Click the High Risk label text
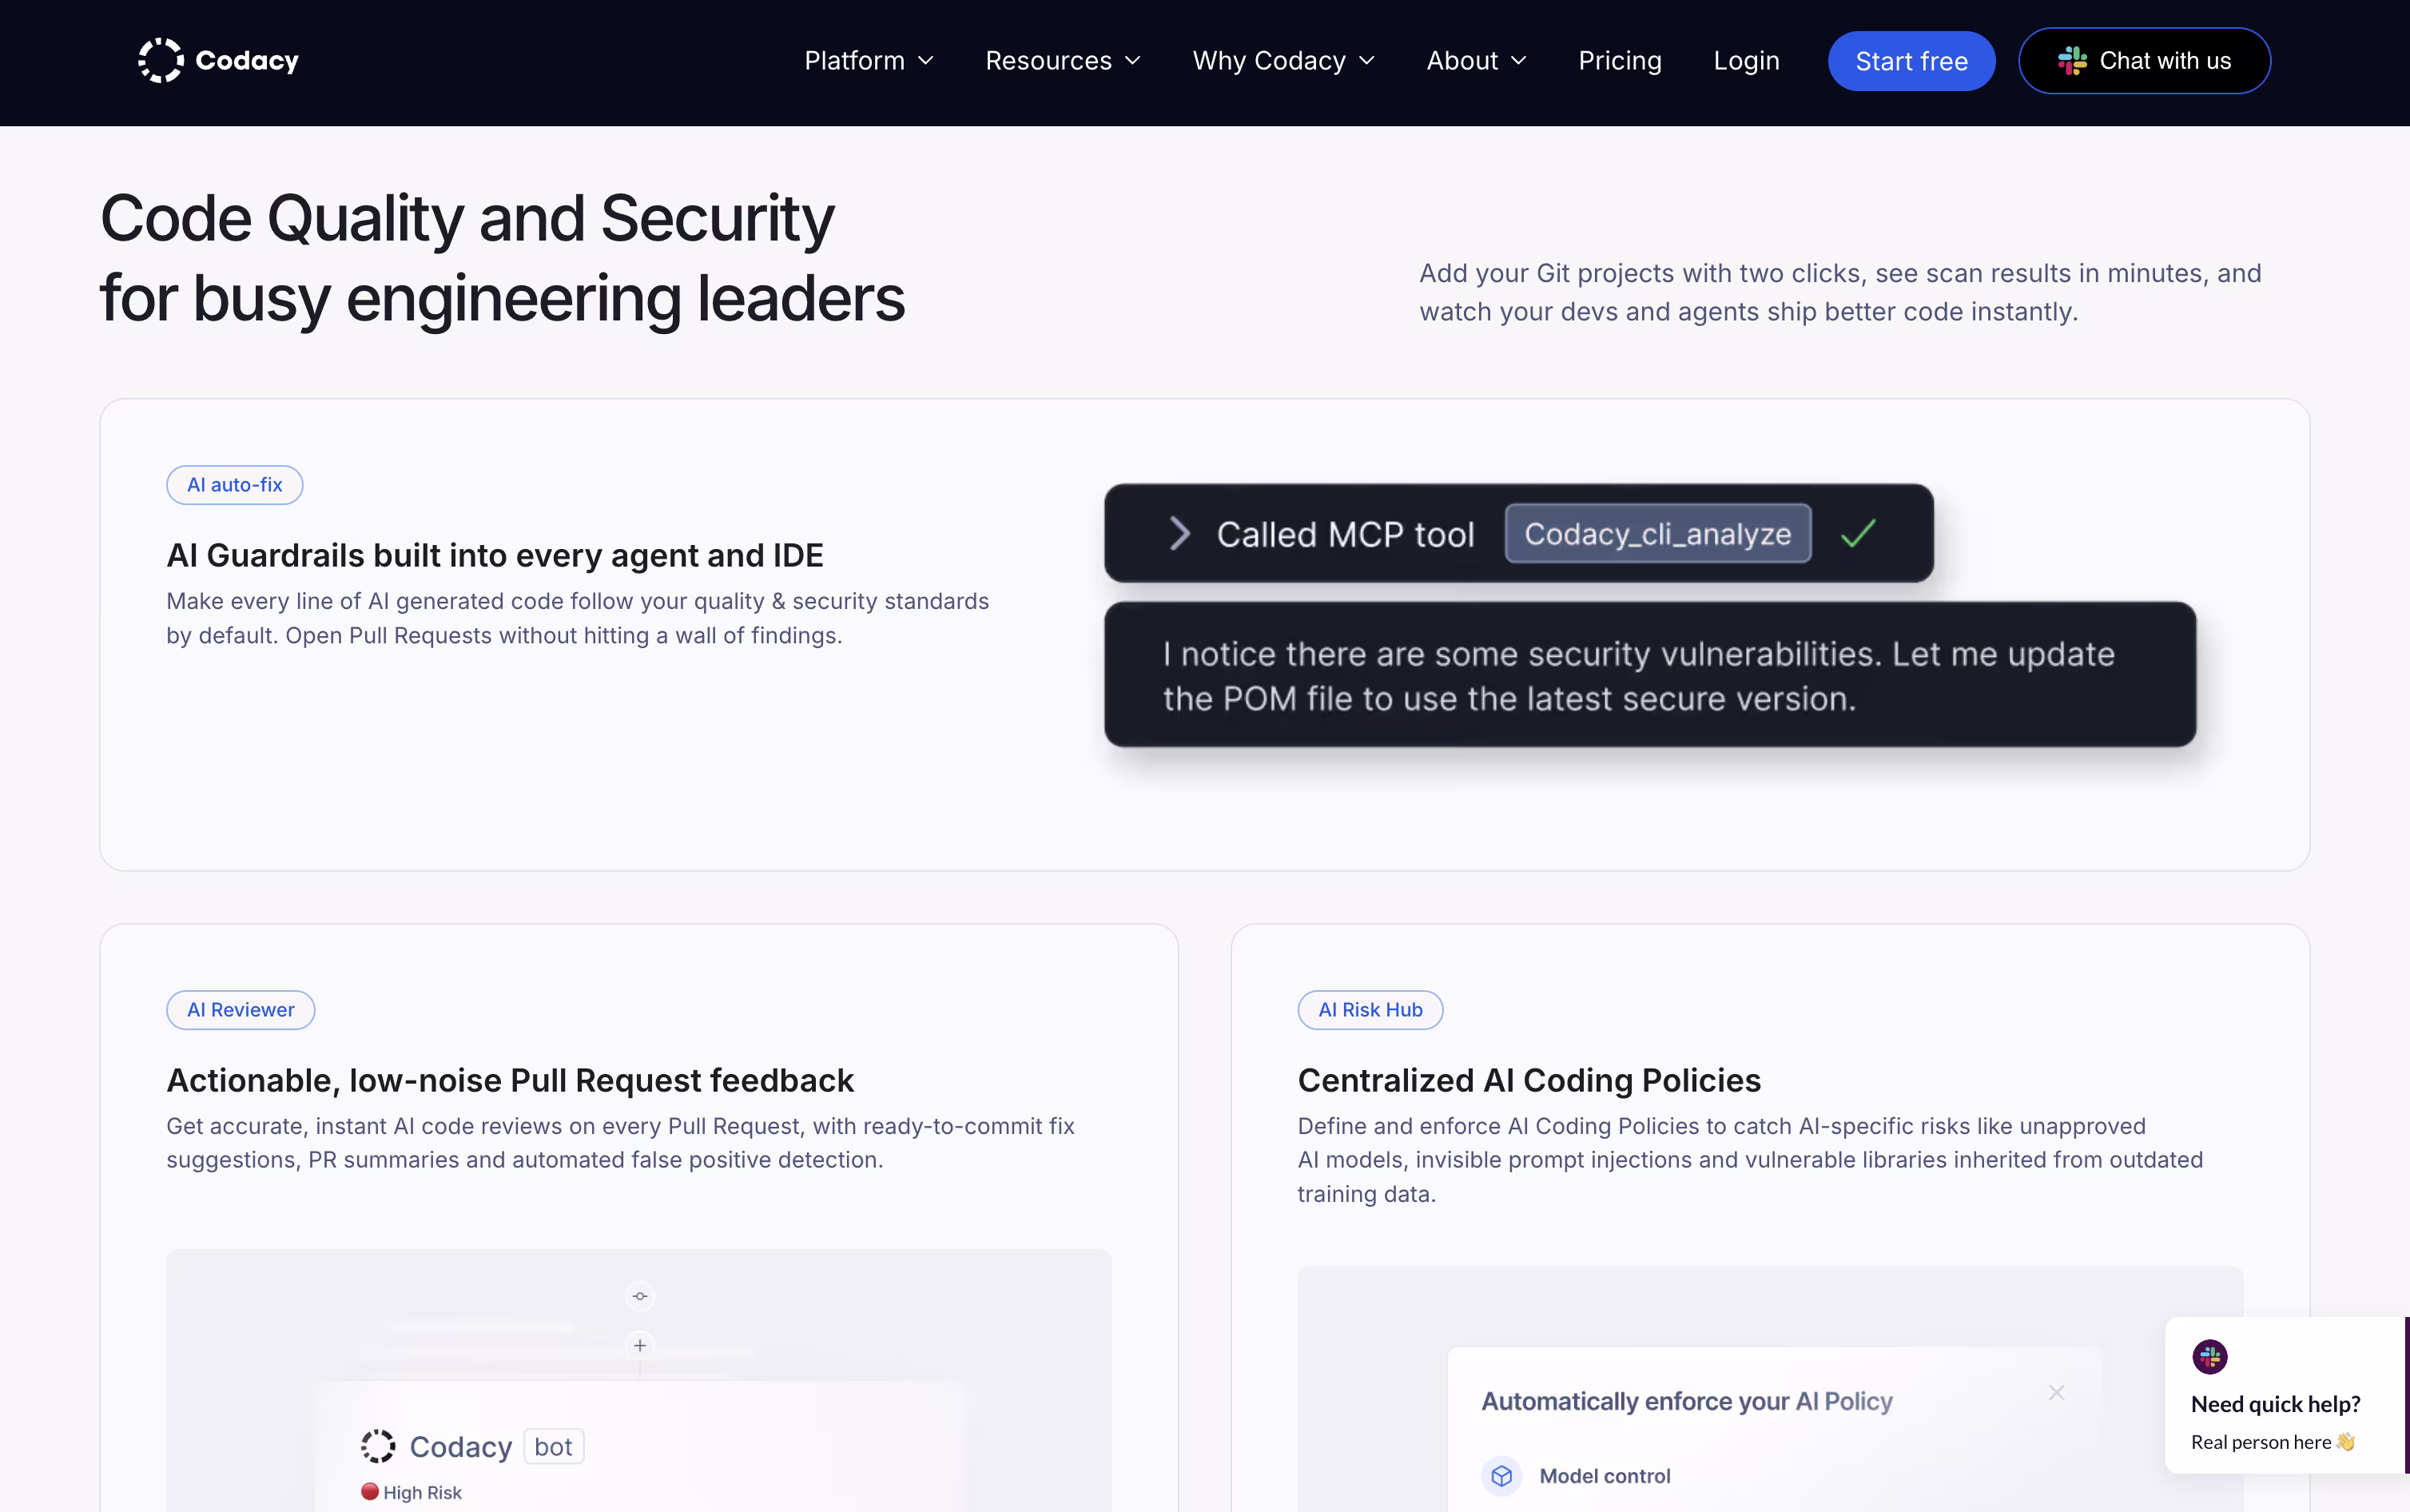 [x=422, y=1492]
